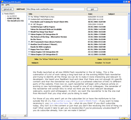Expand Another Excel Feature I Missed item

[29, 44]
